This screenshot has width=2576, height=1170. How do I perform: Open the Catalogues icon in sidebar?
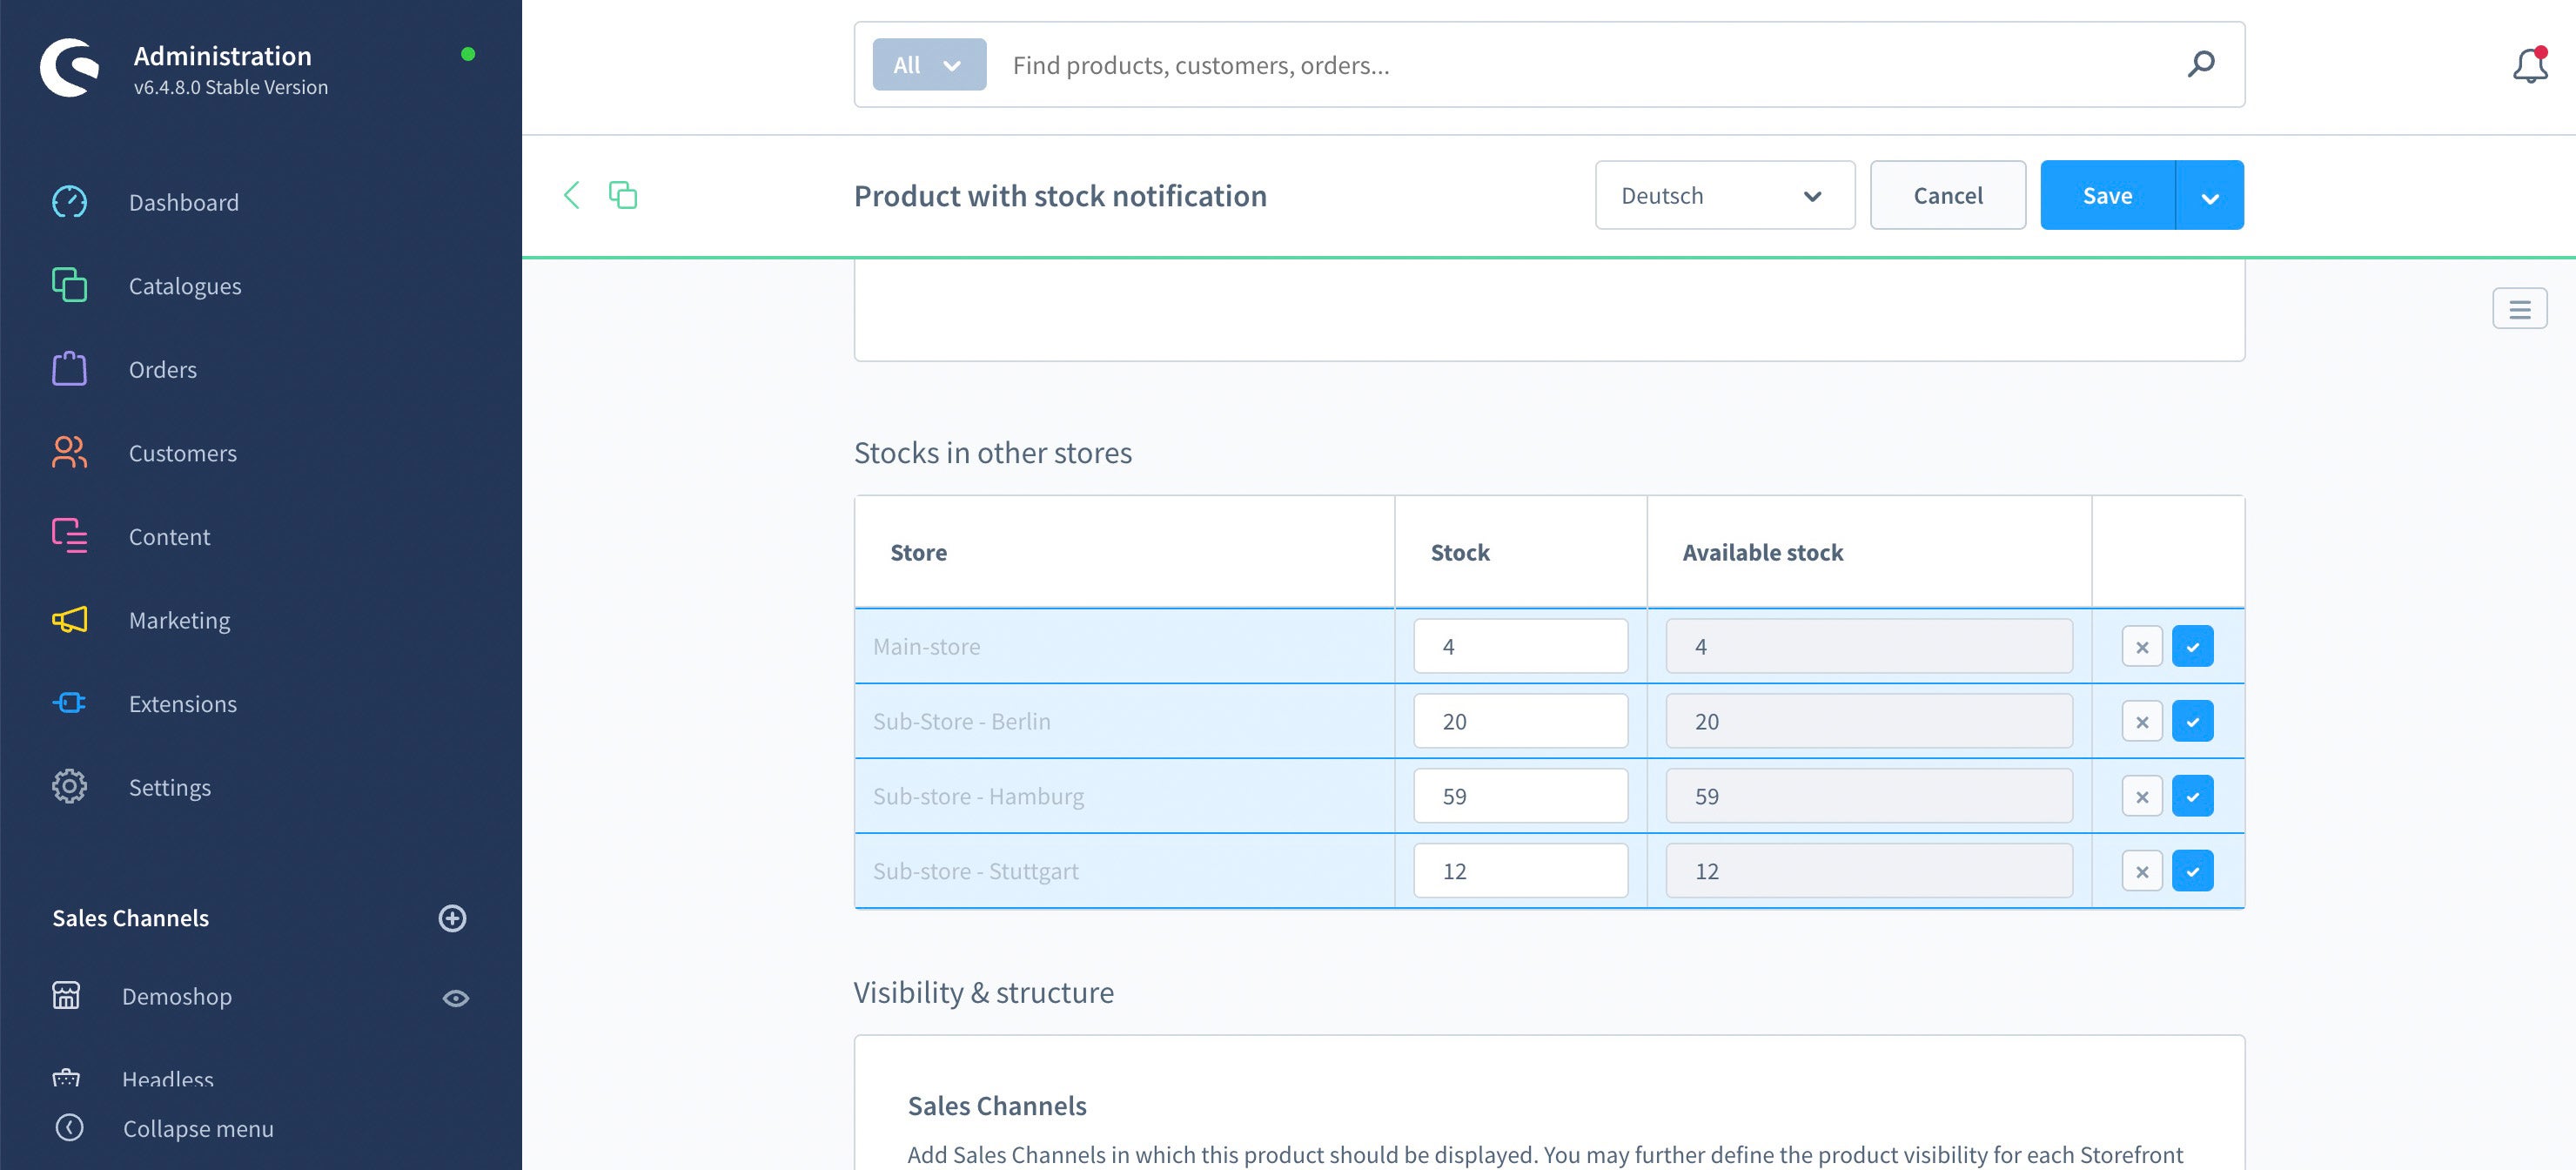[x=69, y=285]
